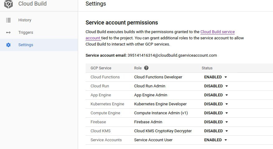This screenshot has height=149, width=273.
Task: Open Kubernetes Engine Developer status dropdown
Action: click(216, 104)
